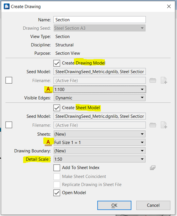177x216 pixels.
Task: Open the 1:100 annotation scale dropdown
Action: click(99, 89)
